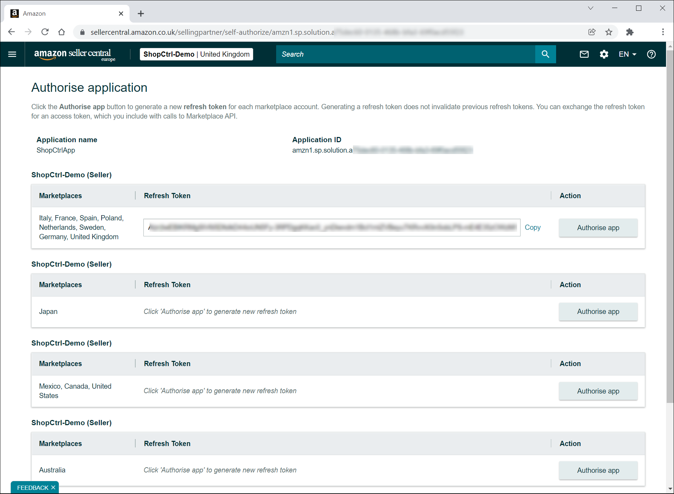Click the Japan row refresh token hint text

point(220,311)
